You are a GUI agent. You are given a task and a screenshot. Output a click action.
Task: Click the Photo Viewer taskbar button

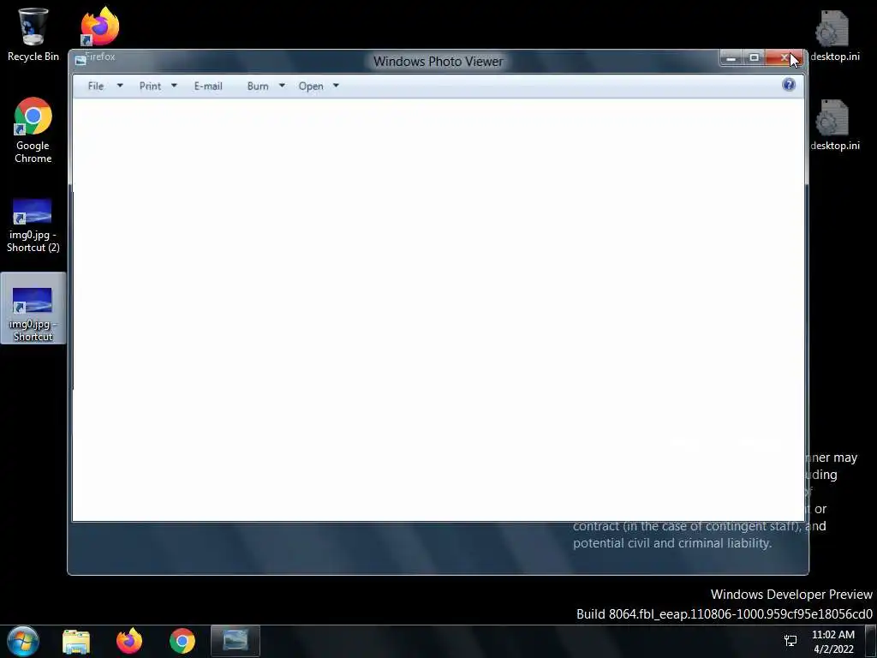(x=236, y=641)
